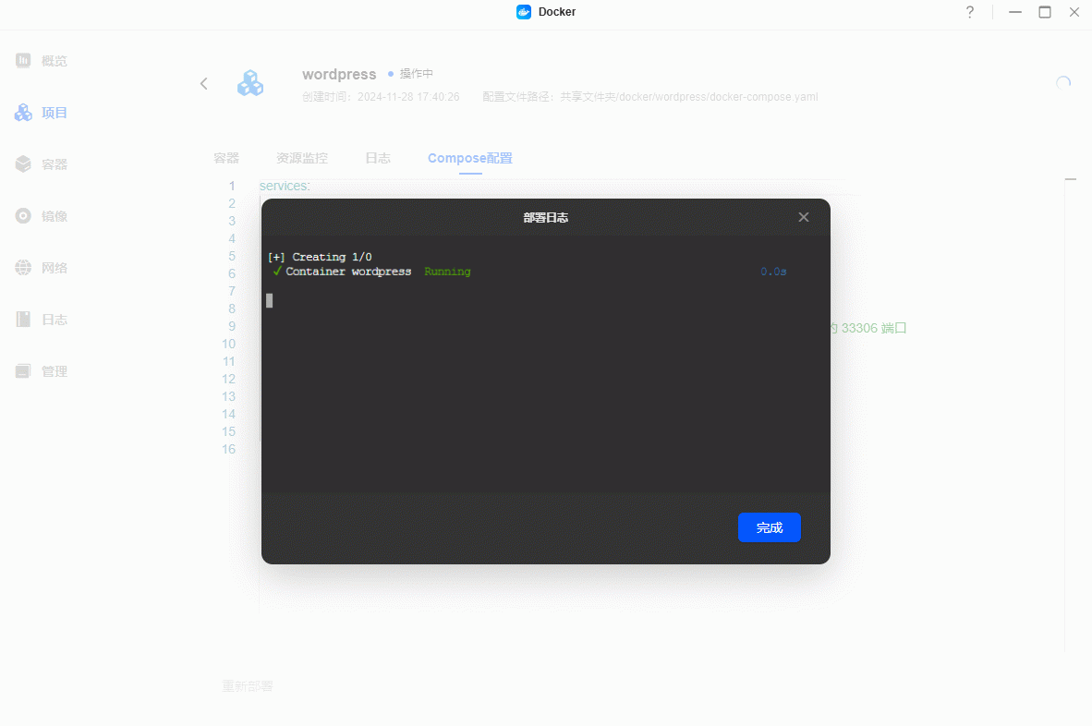Click the 操作中 status label

click(x=416, y=74)
